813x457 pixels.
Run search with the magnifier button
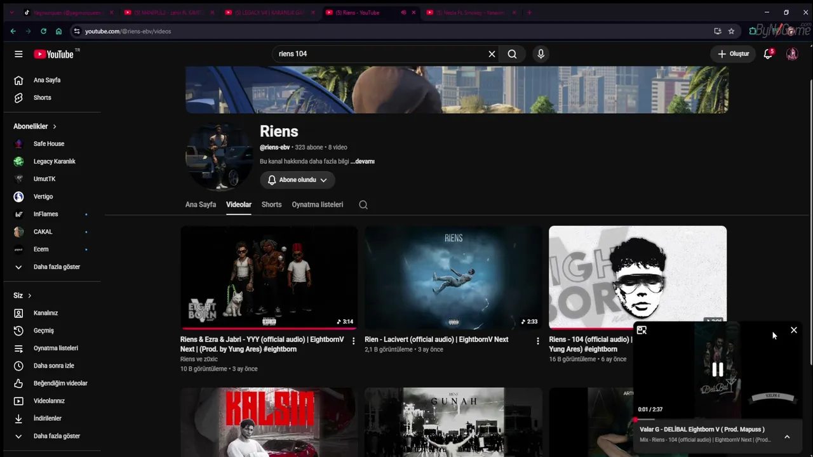[512, 54]
